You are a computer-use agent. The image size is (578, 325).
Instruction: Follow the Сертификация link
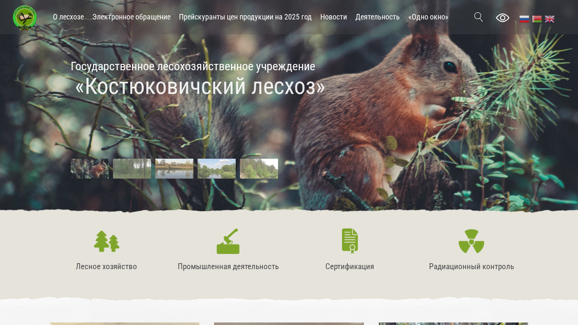(x=350, y=267)
